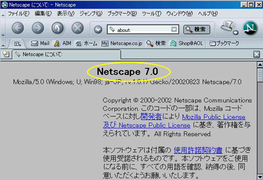Open the ブックマーク folder on the personal toolbar
The width and height of the screenshot is (263, 180).
point(224,44)
